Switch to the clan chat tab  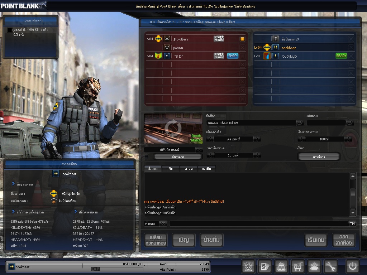189,169
